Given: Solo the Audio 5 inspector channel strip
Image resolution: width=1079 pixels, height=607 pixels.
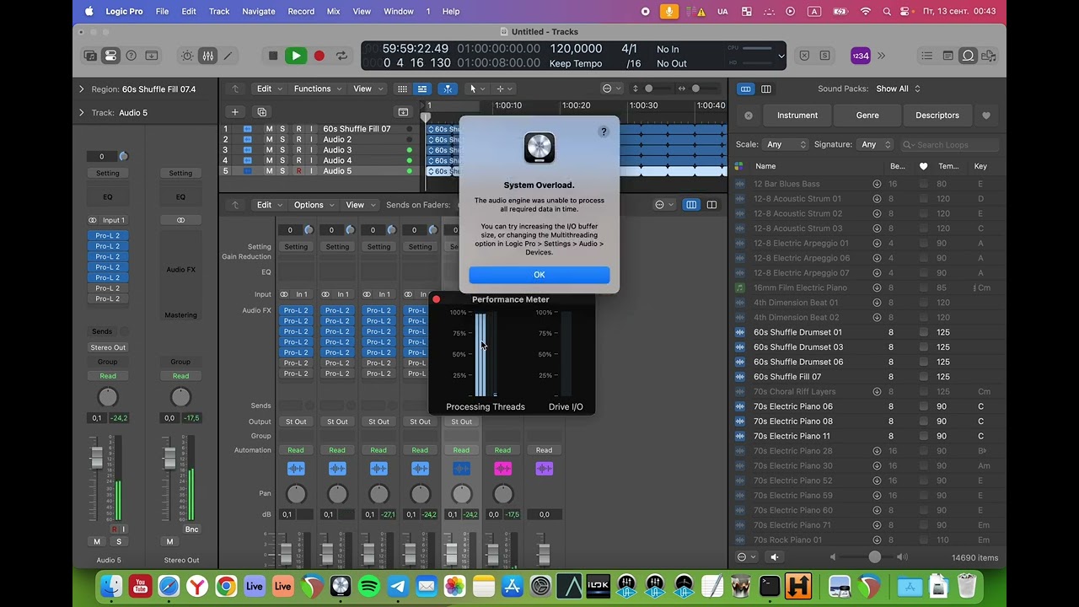Looking at the screenshot, I should point(119,542).
